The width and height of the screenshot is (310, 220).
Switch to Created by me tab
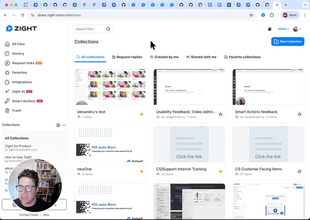(164, 57)
